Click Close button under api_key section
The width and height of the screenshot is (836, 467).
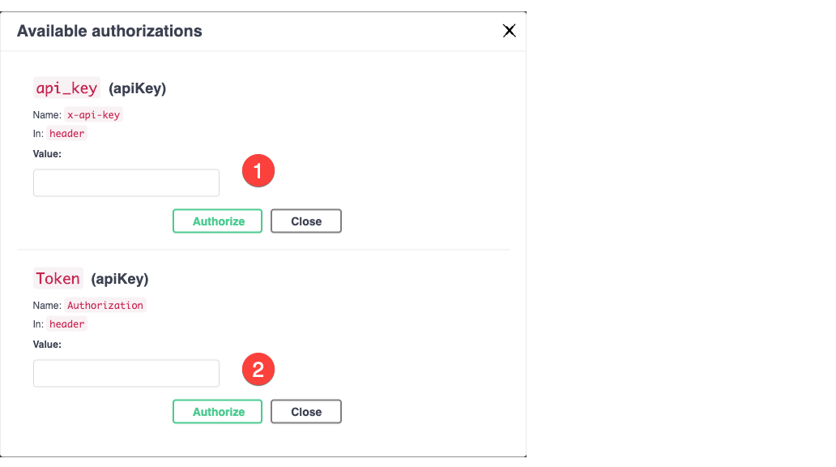306,221
